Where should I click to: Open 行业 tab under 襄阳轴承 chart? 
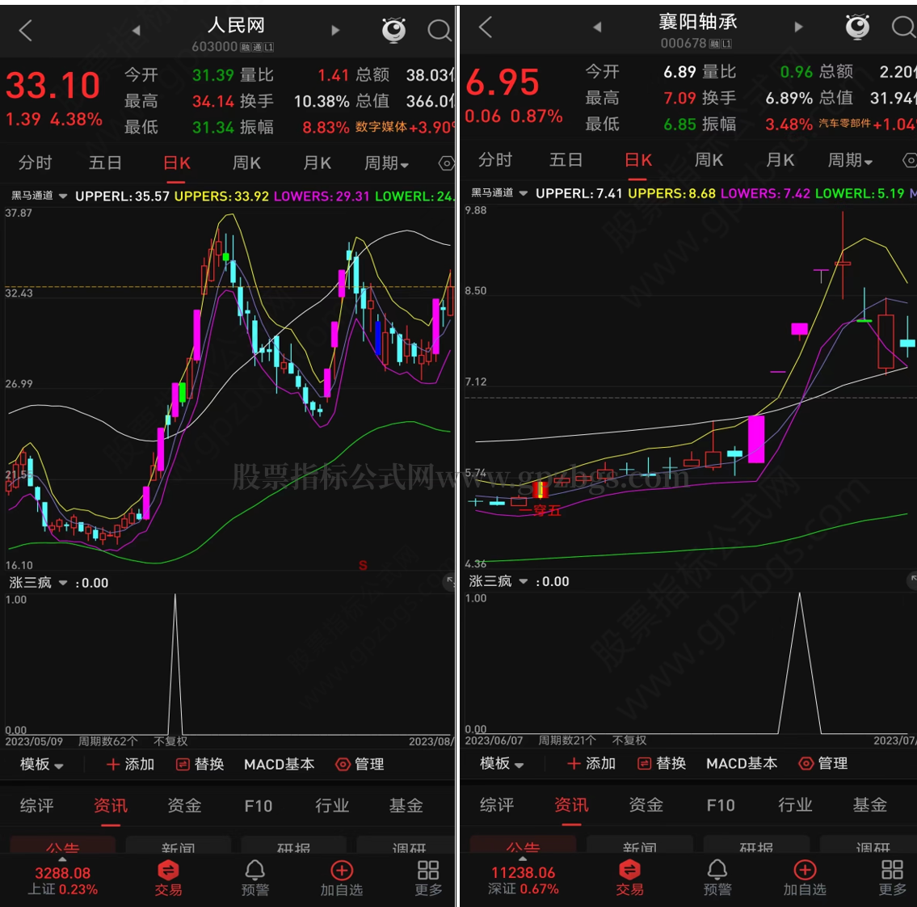[x=795, y=805]
